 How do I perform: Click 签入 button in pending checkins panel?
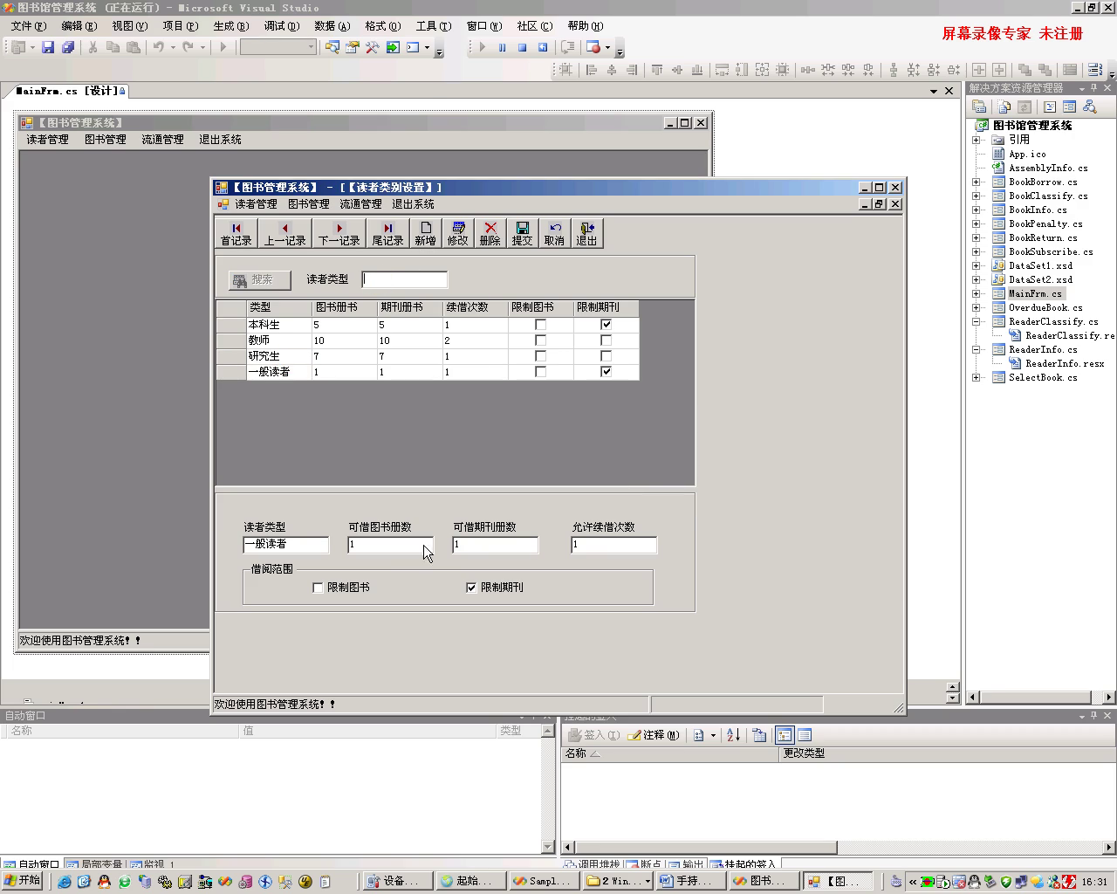click(x=593, y=735)
